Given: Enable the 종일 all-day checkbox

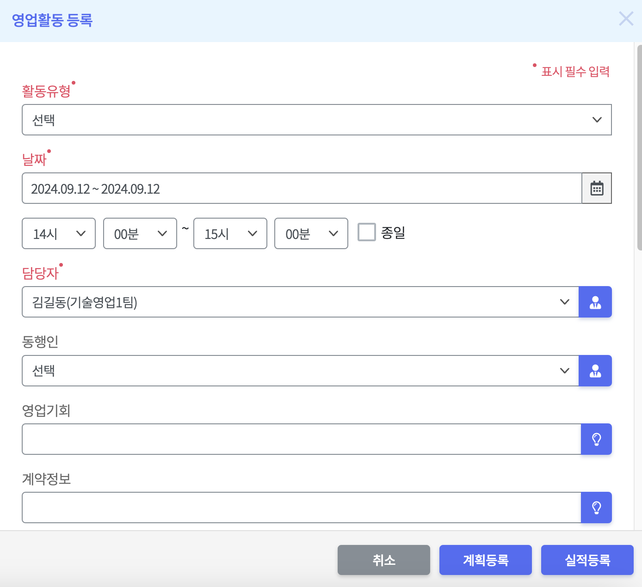Looking at the screenshot, I should [367, 232].
